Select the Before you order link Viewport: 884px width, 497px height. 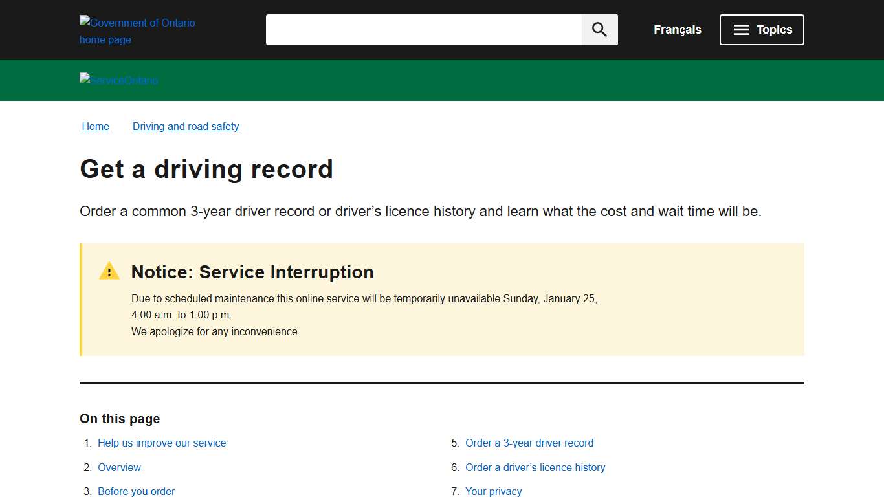(136, 491)
